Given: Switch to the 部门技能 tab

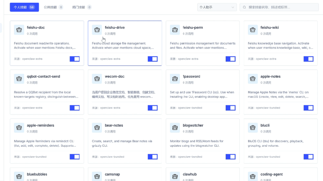Looking at the screenshot, I should tap(81, 7).
